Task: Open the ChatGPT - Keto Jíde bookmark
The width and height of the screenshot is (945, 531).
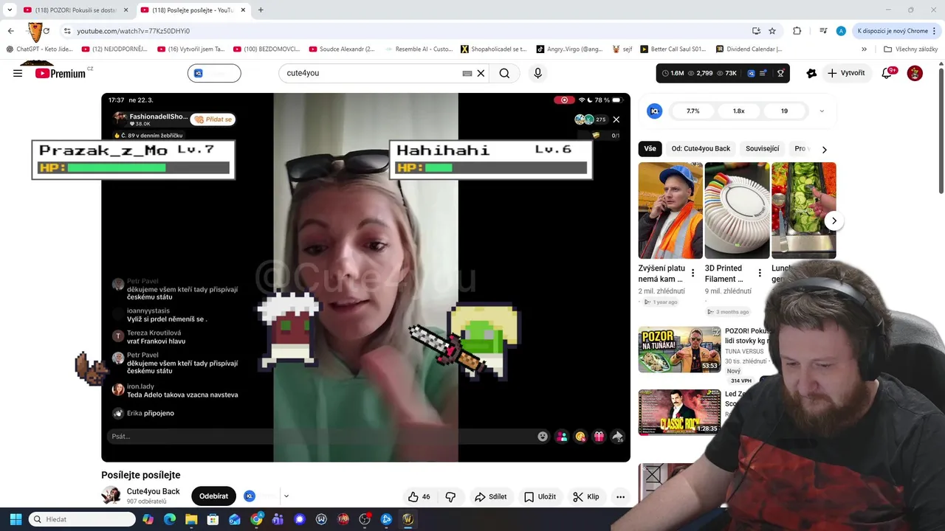Action: (x=40, y=49)
